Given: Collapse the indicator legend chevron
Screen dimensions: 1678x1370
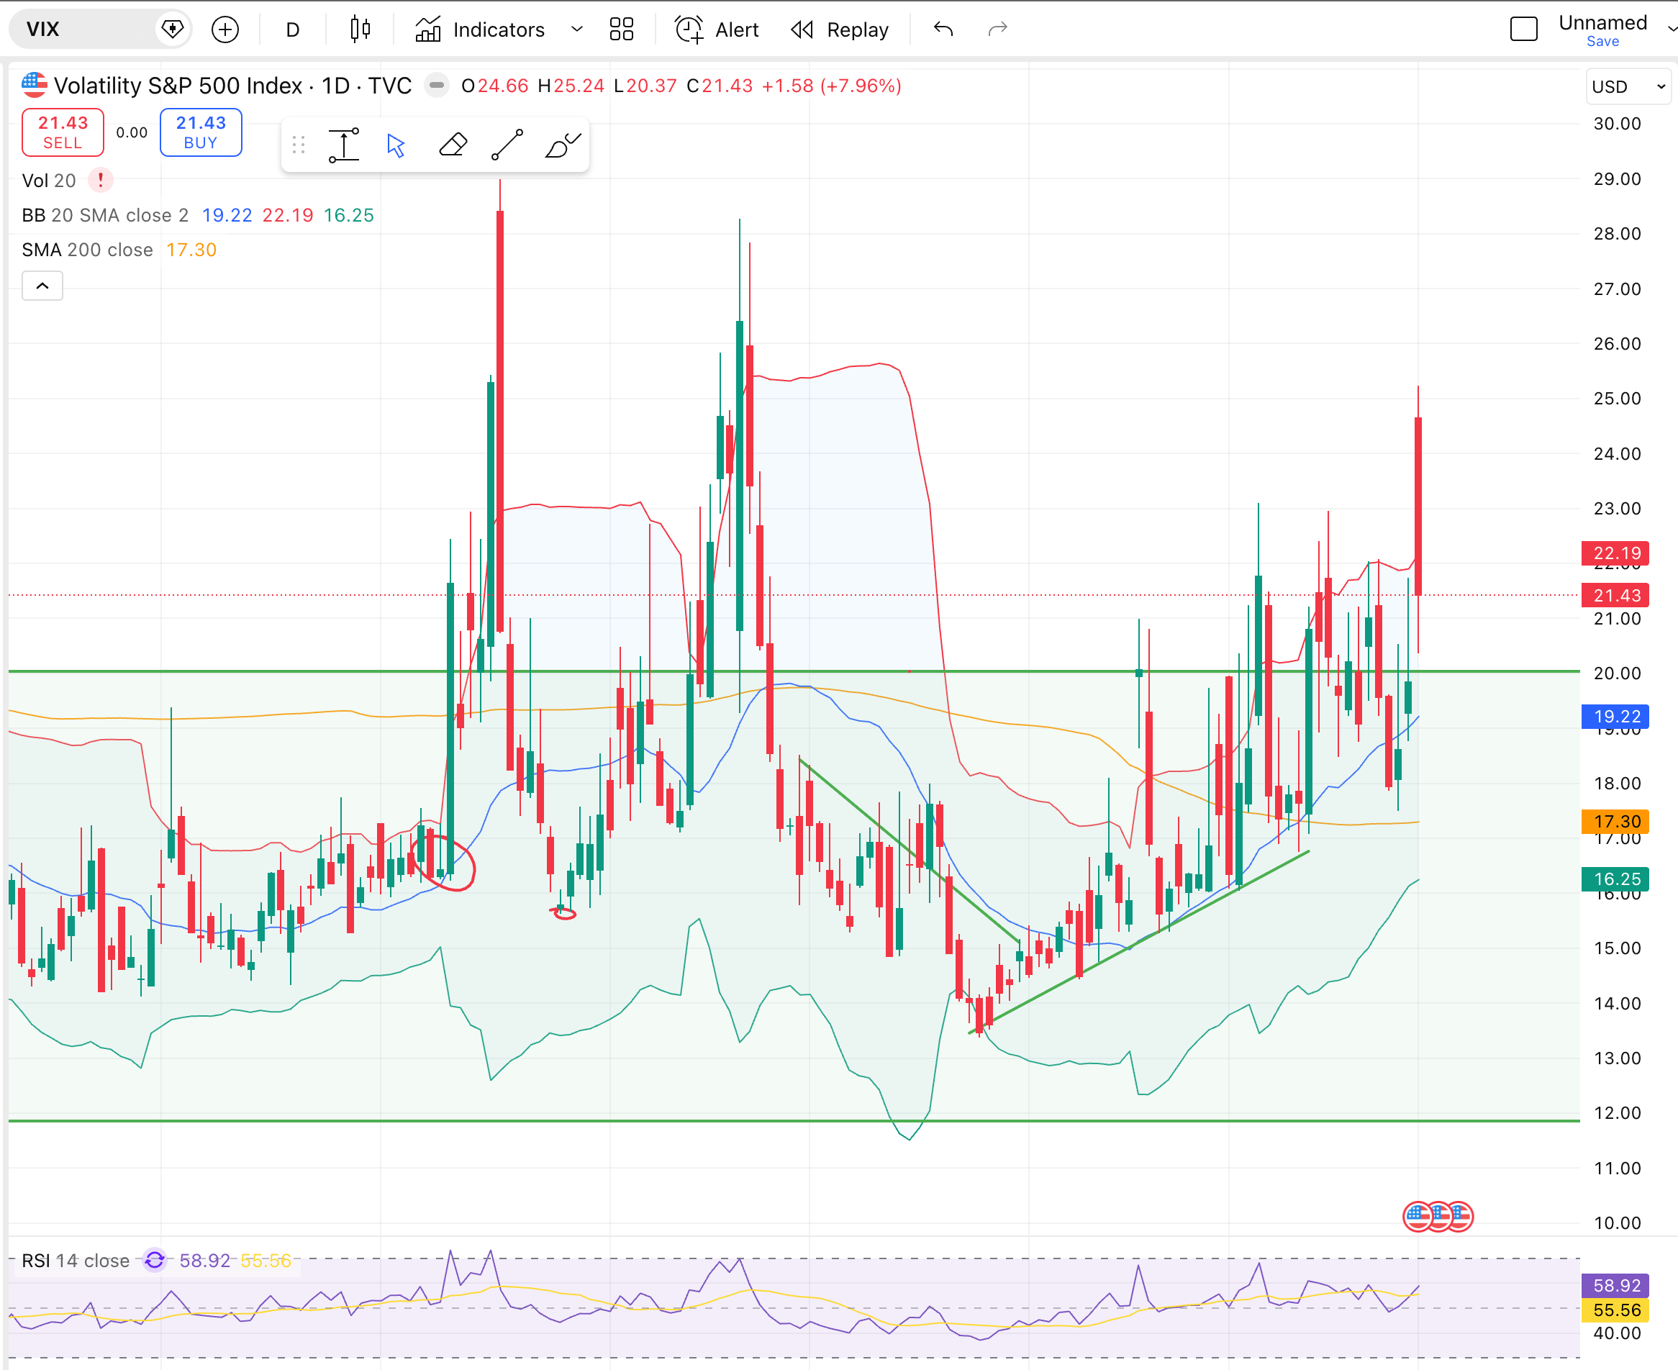Looking at the screenshot, I should pyautogui.click(x=42, y=286).
